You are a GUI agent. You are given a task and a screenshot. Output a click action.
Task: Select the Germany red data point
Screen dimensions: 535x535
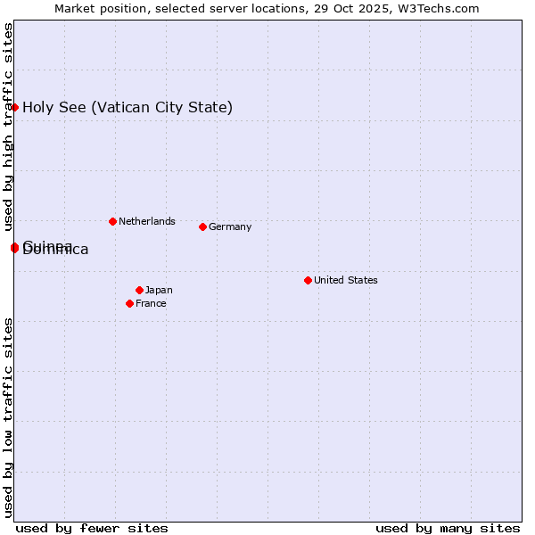(202, 226)
